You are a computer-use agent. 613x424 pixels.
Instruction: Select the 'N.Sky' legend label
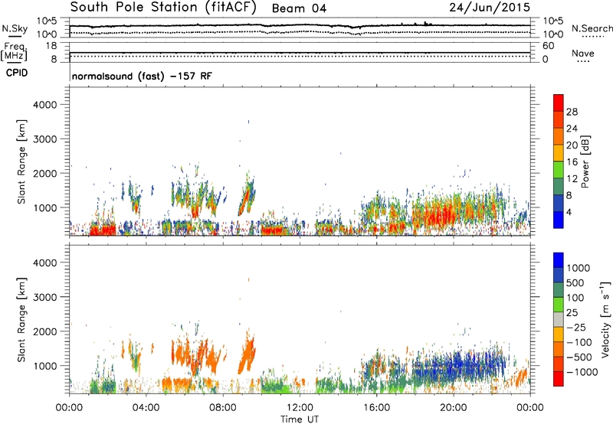point(15,28)
